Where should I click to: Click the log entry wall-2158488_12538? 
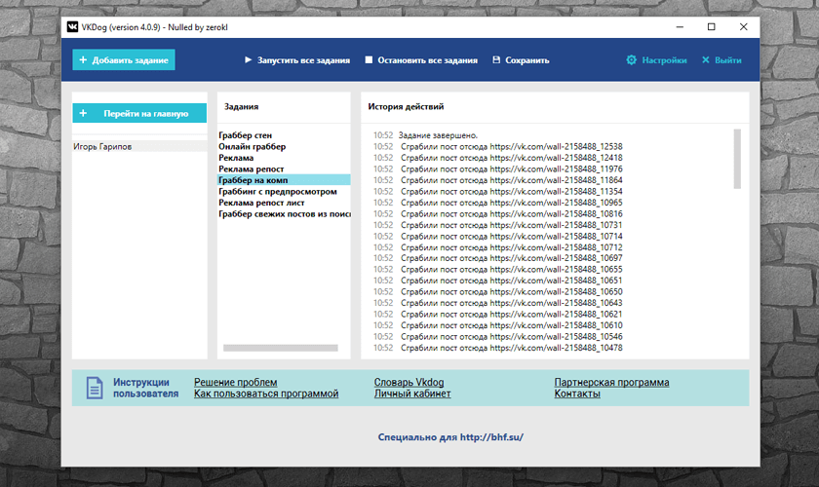point(498,147)
